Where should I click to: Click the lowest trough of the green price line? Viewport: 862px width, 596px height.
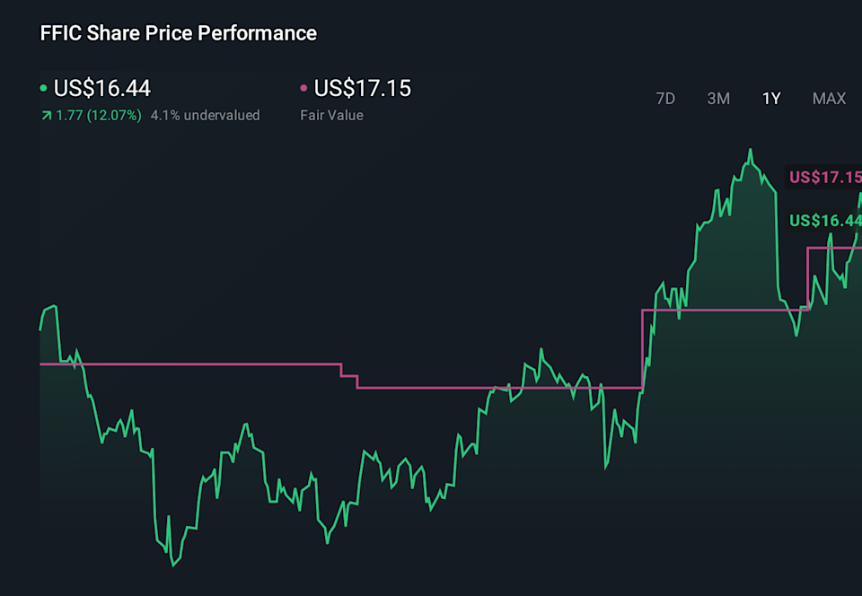(173, 565)
